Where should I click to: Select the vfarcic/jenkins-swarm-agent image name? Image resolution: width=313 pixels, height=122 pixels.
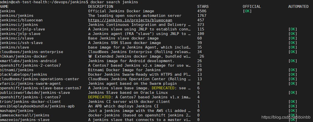[30, 84]
